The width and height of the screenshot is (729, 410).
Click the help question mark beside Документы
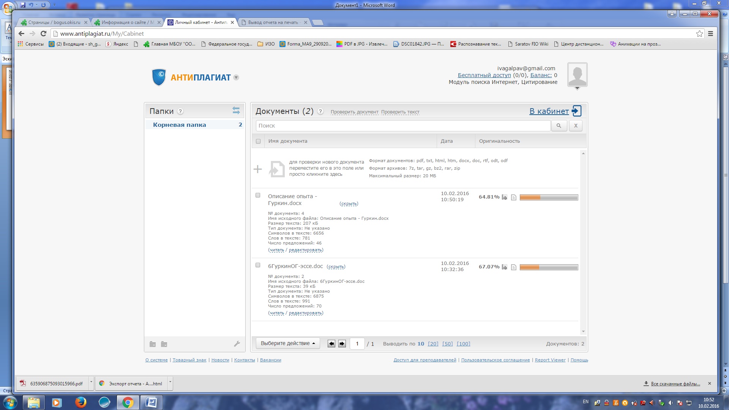320,111
